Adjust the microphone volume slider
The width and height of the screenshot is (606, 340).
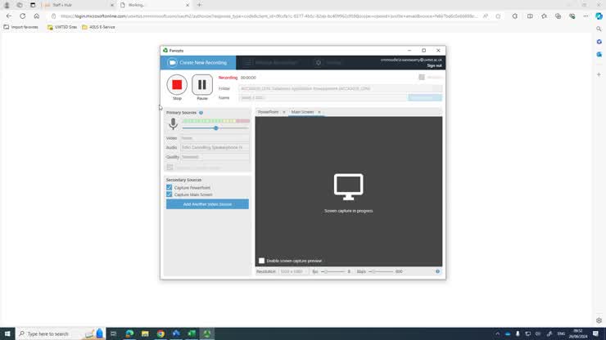tap(216, 128)
